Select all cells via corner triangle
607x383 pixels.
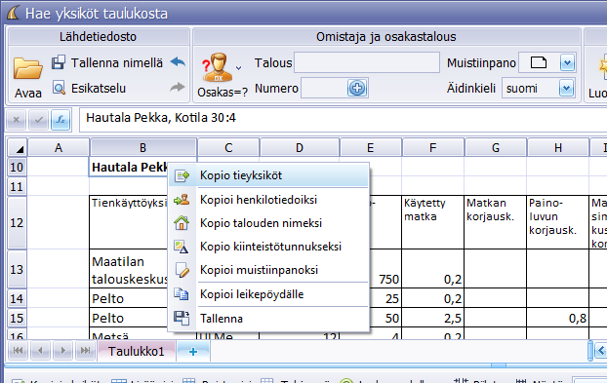click(17, 147)
